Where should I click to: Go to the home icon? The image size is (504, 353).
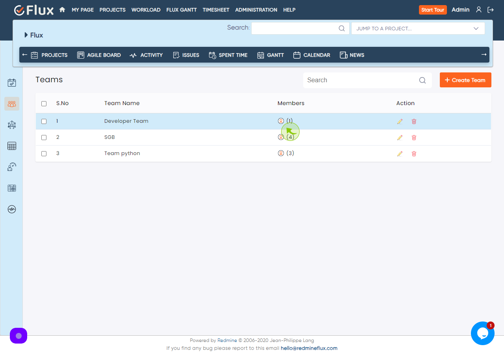[x=62, y=10]
